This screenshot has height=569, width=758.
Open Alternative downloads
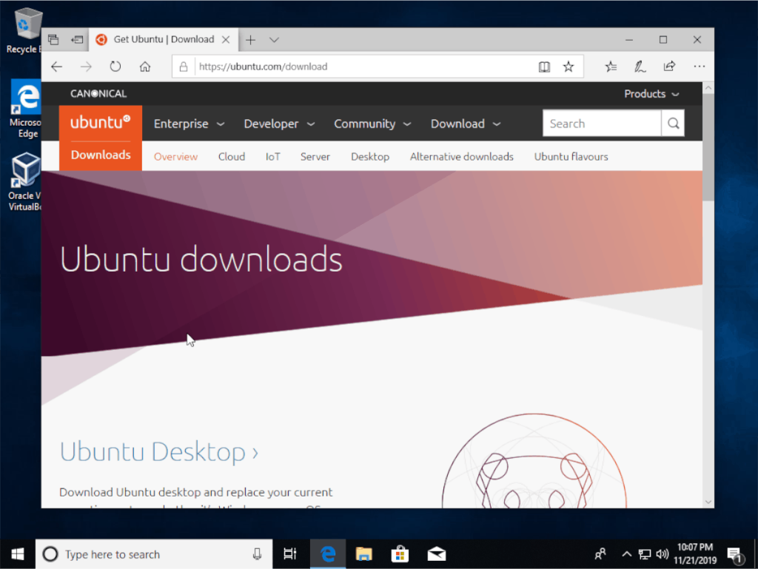461,156
